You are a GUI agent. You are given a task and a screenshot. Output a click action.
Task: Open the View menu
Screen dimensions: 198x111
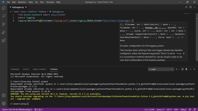[x=31, y=2]
